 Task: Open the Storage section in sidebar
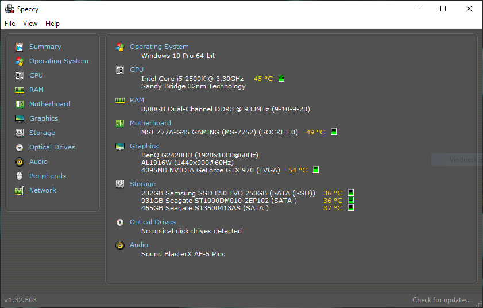tap(42, 133)
